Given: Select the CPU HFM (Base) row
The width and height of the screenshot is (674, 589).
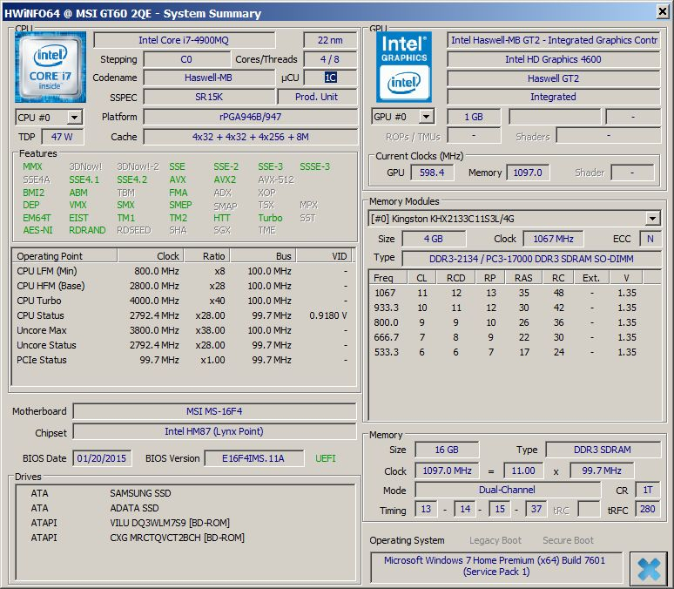Looking at the screenshot, I should (x=183, y=286).
